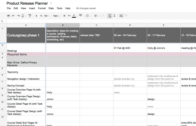Select the paint format roller
Image resolution: width=196 pixels, height=126 pixels.
(x=30, y=16)
